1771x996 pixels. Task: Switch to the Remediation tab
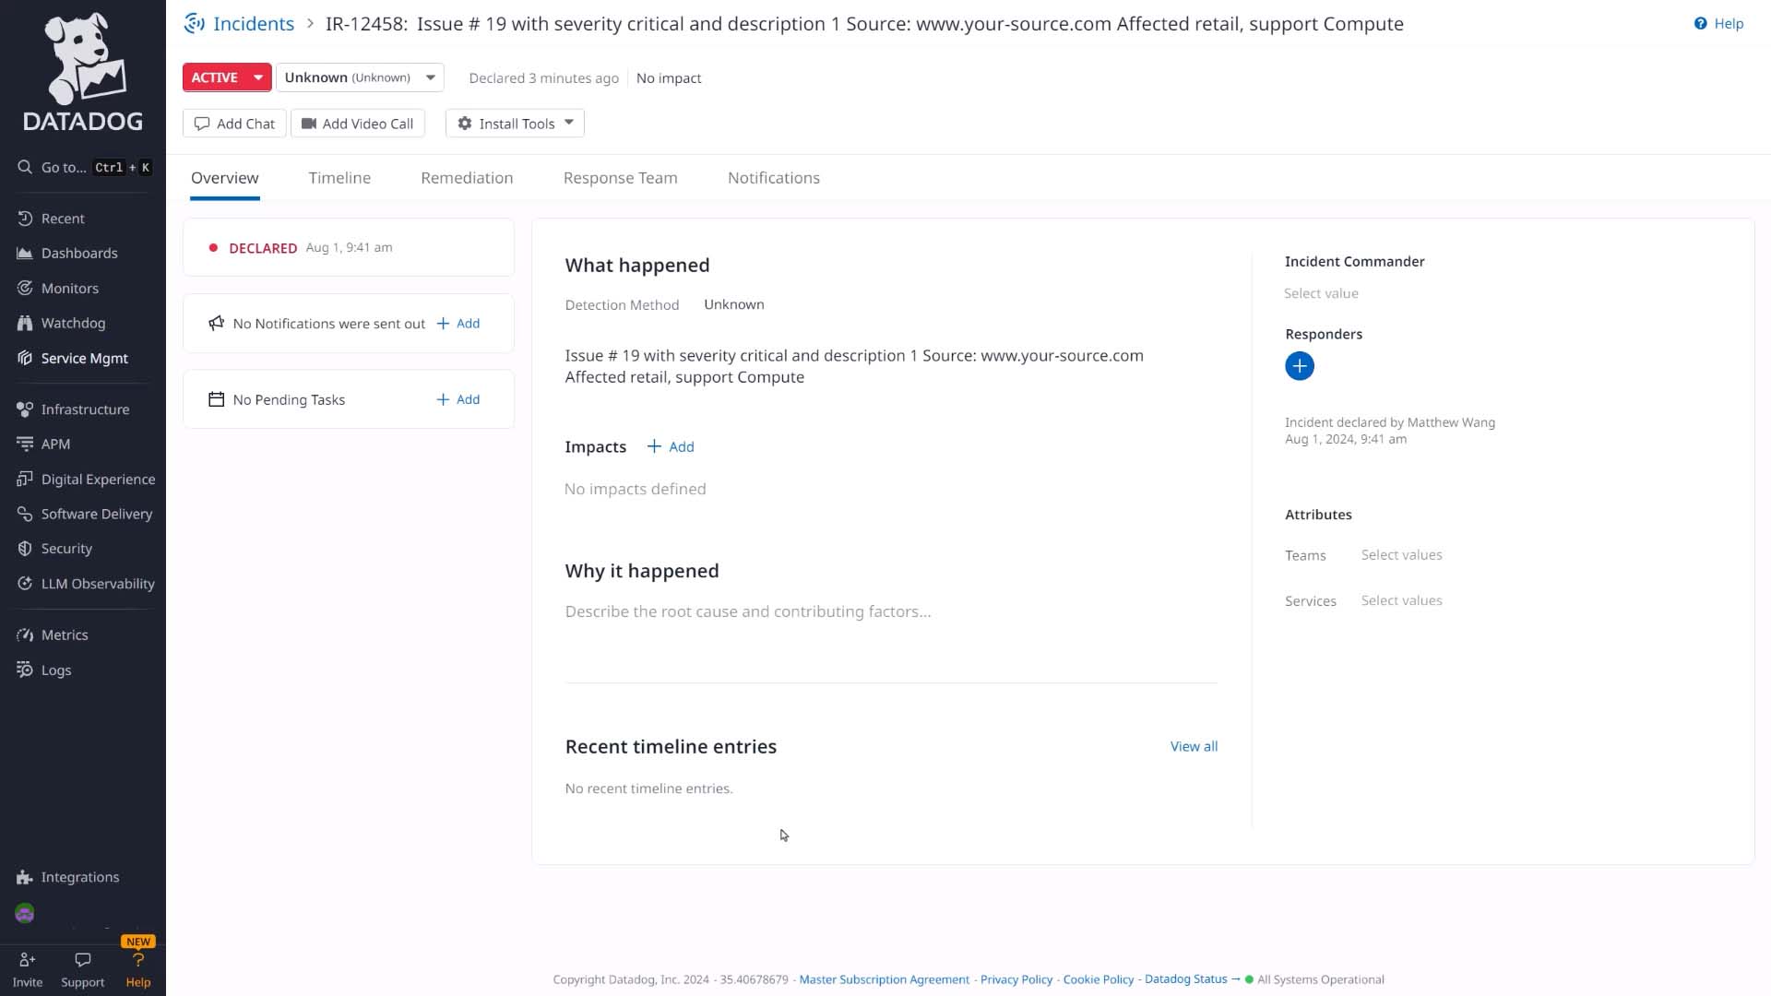pos(467,178)
